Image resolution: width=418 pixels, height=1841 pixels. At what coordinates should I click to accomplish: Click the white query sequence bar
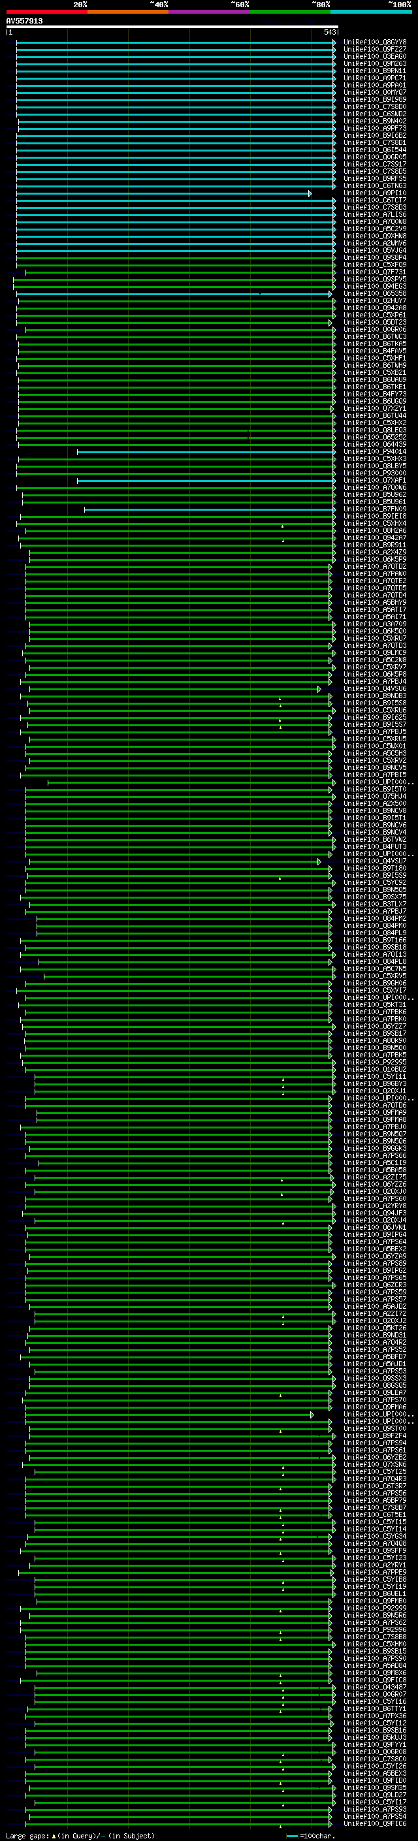172,26
